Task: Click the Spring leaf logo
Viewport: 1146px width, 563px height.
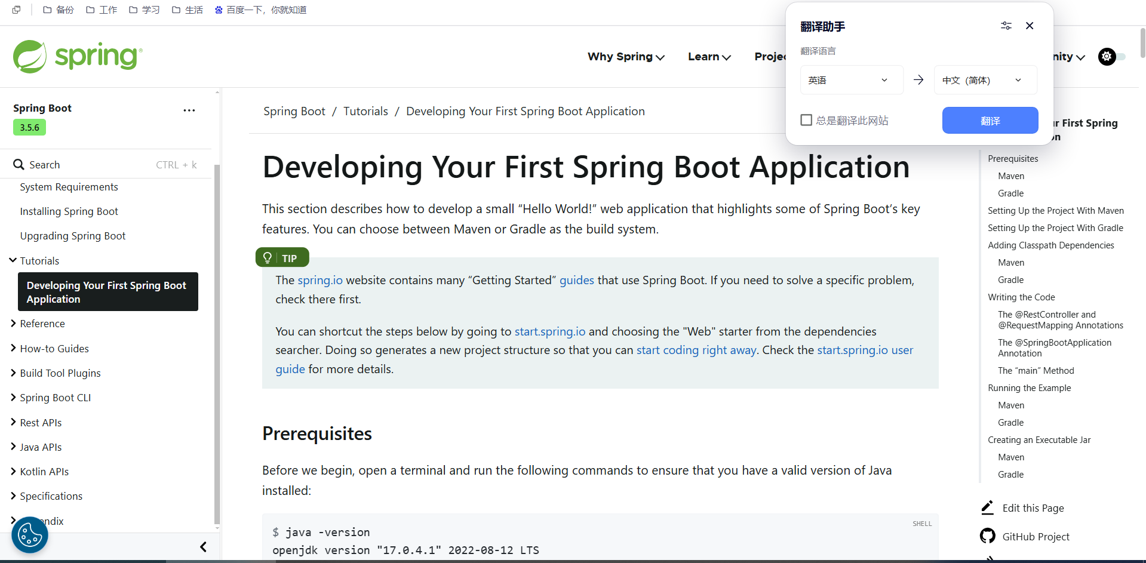Action: (30, 57)
